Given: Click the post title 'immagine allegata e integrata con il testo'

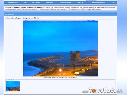Looking at the screenshot, I should pyautogui.click(x=23, y=18).
